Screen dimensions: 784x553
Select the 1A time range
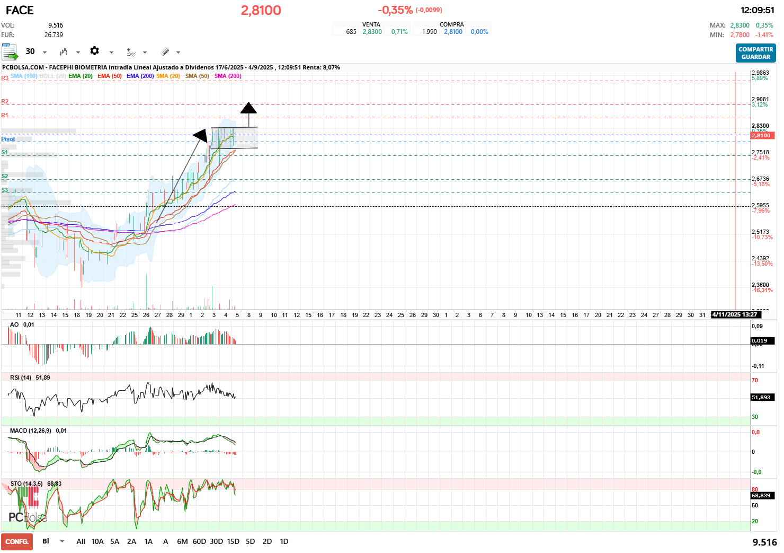[x=148, y=541]
